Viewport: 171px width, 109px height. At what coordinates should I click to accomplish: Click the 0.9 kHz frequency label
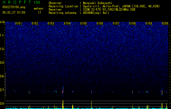tap(2, 63)
